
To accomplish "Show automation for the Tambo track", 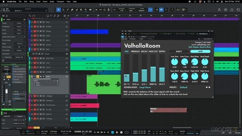I will 67,45.
